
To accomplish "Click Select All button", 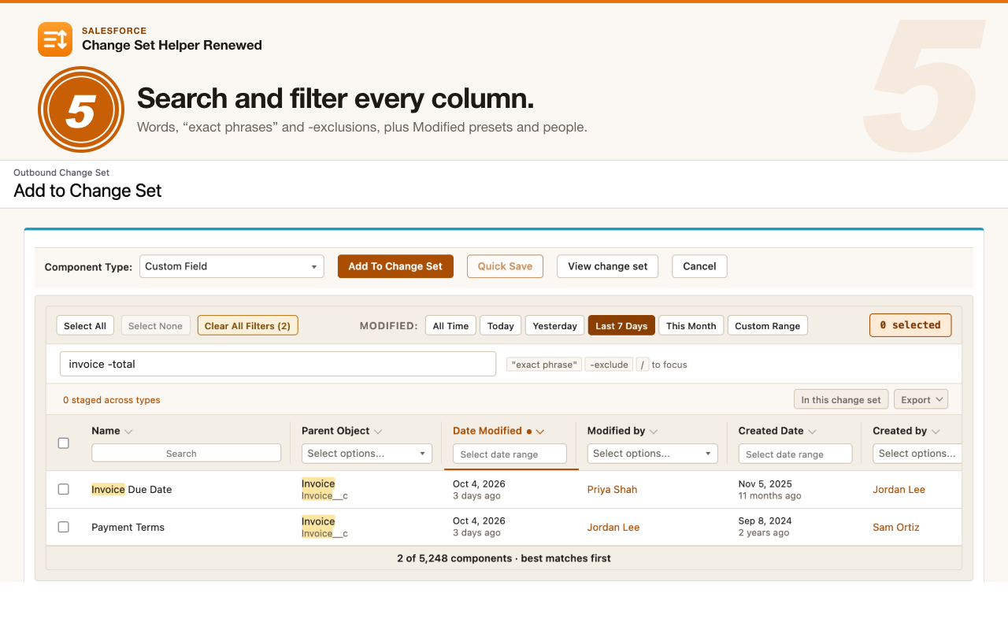I will (85, 325).
